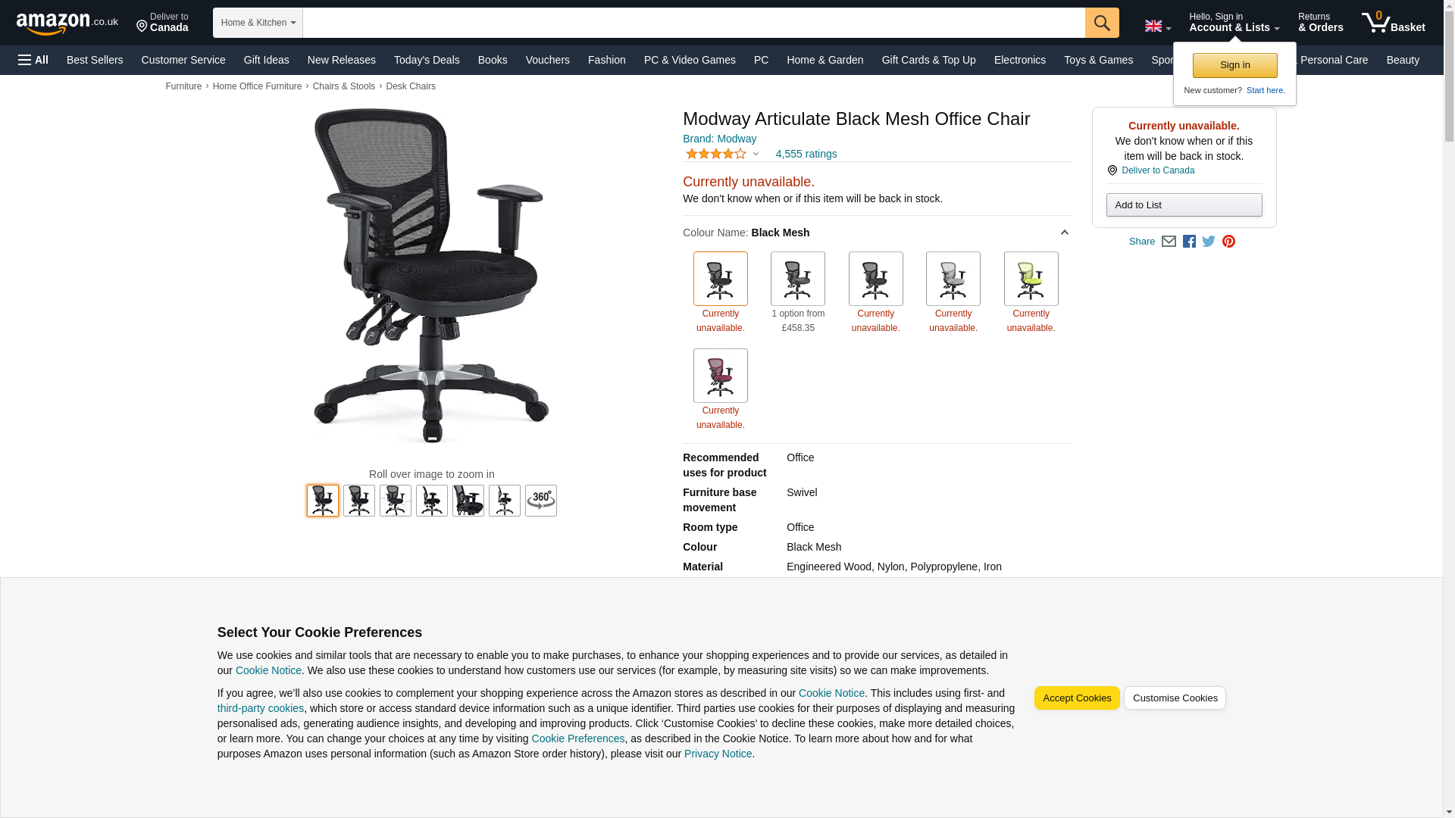Screen dimensions: 1455x818
Task: Click into the search input field
Action: pyautogui.click(x=693, y=23)
